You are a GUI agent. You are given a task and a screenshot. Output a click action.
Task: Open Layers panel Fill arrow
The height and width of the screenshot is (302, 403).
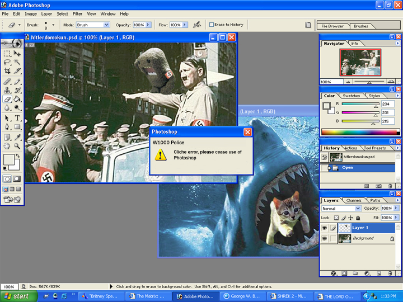(396, 218)
